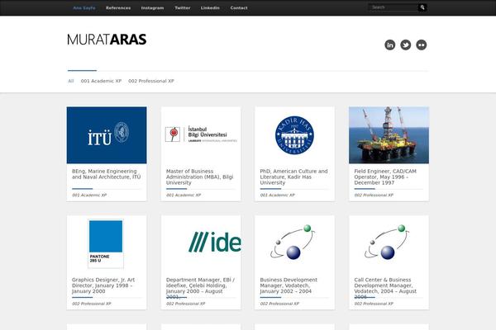
Task: Open Vodatech logo above Call Center title
Action: coord(389,244)
